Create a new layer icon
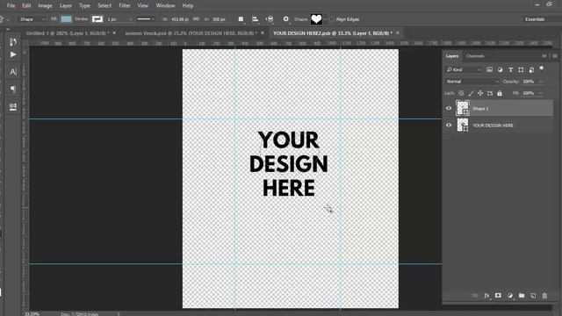 [533, 296]
